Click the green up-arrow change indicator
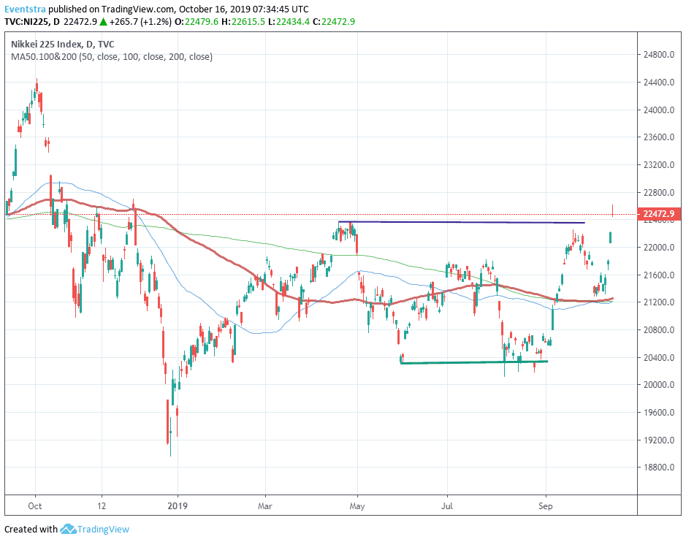This screenshot has width=686, height=542. pyautogui.click(x=103, y=21)
